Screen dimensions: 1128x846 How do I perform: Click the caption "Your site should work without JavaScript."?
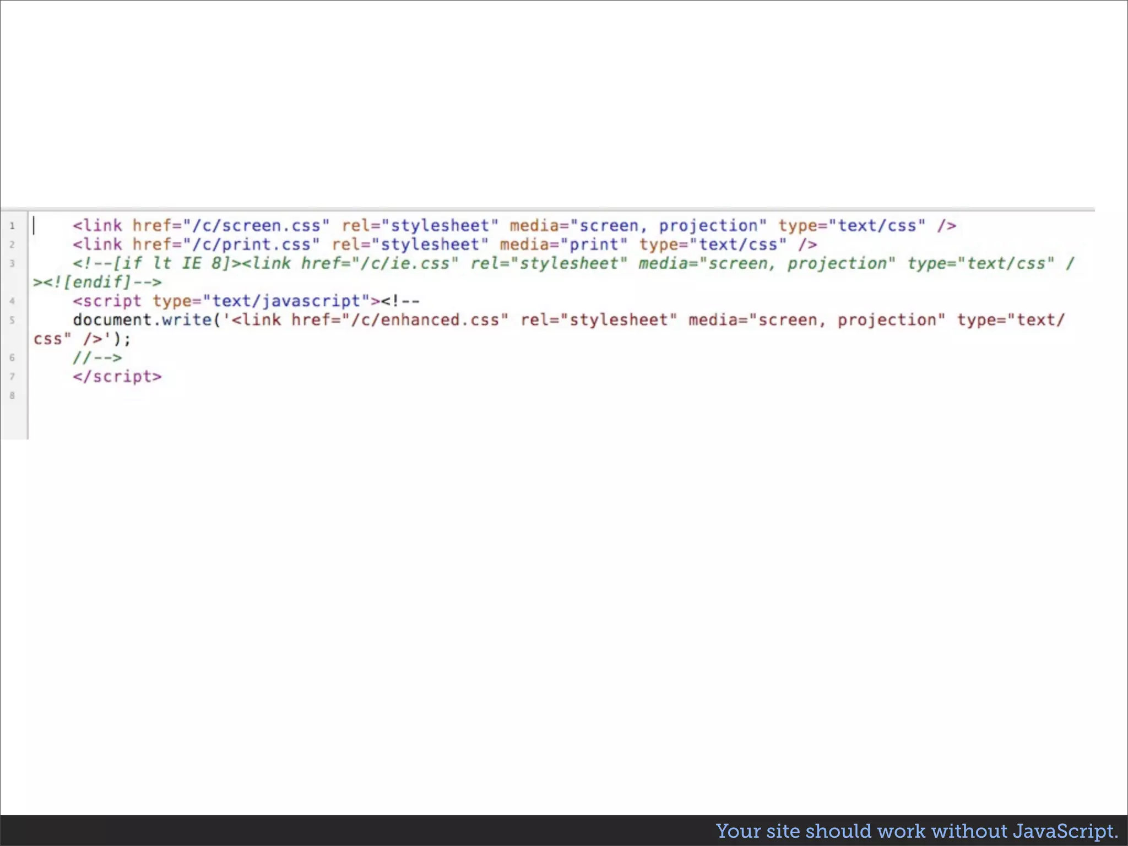click(x=917, y=831)
